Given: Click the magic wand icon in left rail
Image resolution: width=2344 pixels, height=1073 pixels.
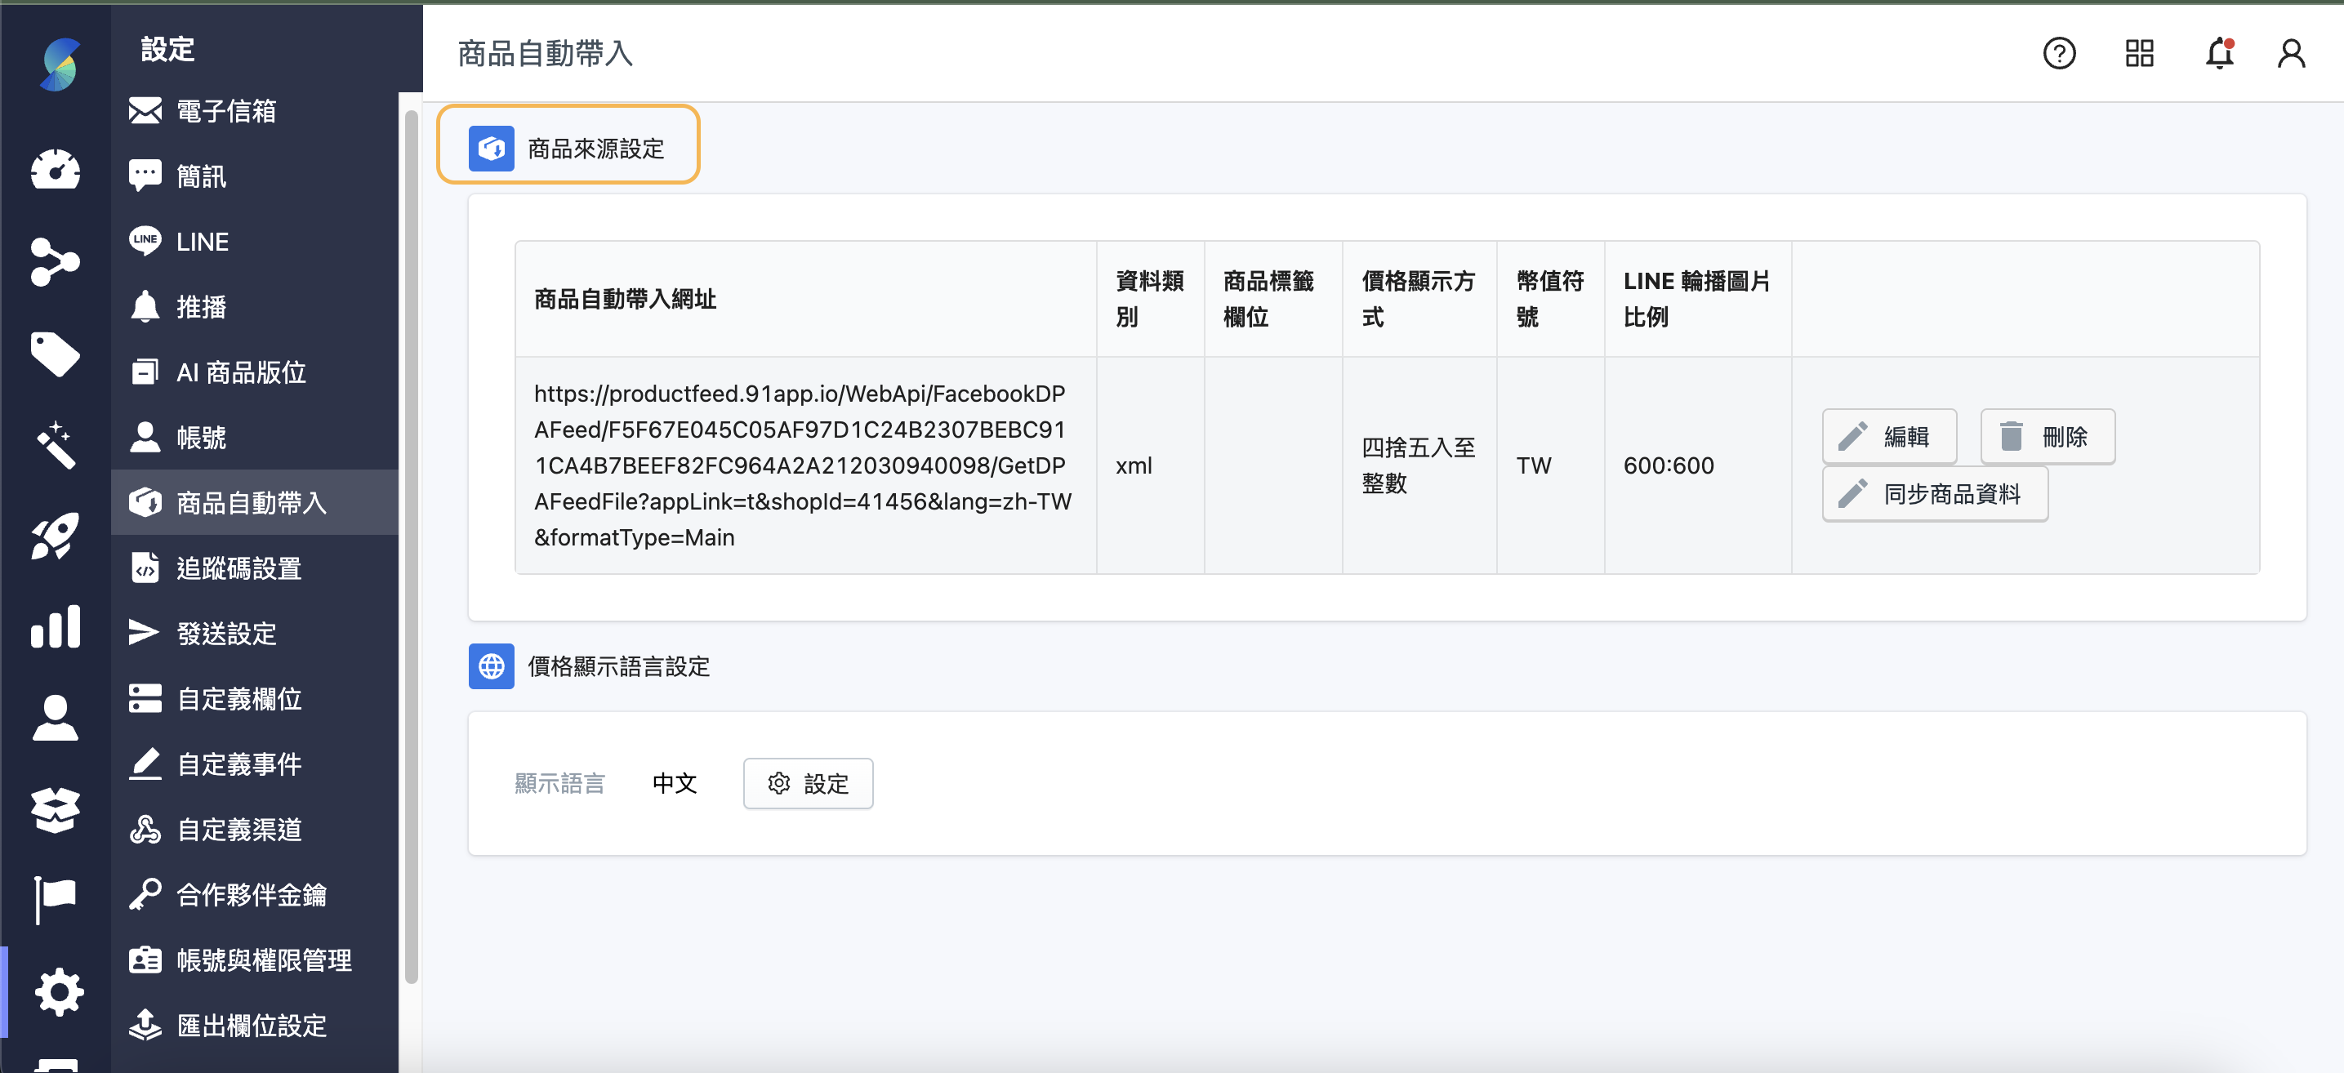Looking at the screenshot, I should click(x=56, y=444).
